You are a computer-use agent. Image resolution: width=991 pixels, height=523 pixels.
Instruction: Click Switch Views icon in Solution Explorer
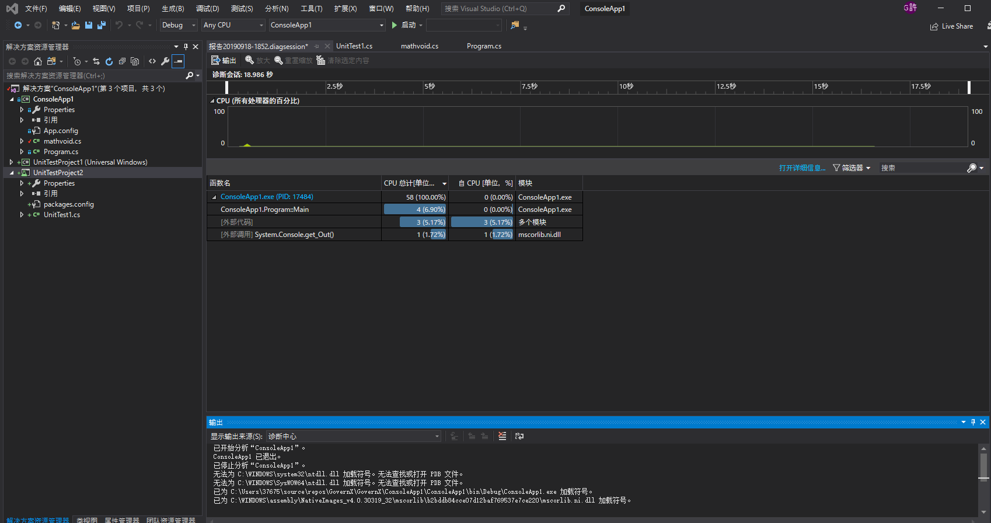tap(51, 61)
